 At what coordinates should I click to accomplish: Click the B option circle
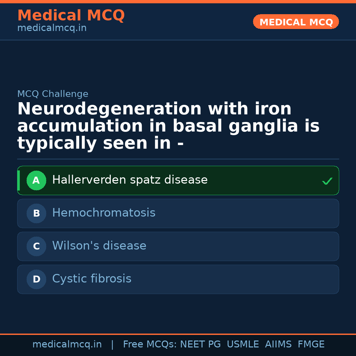point(36,213)
